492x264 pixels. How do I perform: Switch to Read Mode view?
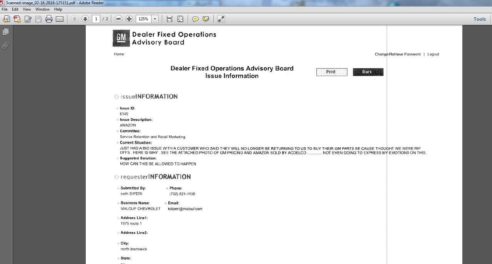pos(221,19)
